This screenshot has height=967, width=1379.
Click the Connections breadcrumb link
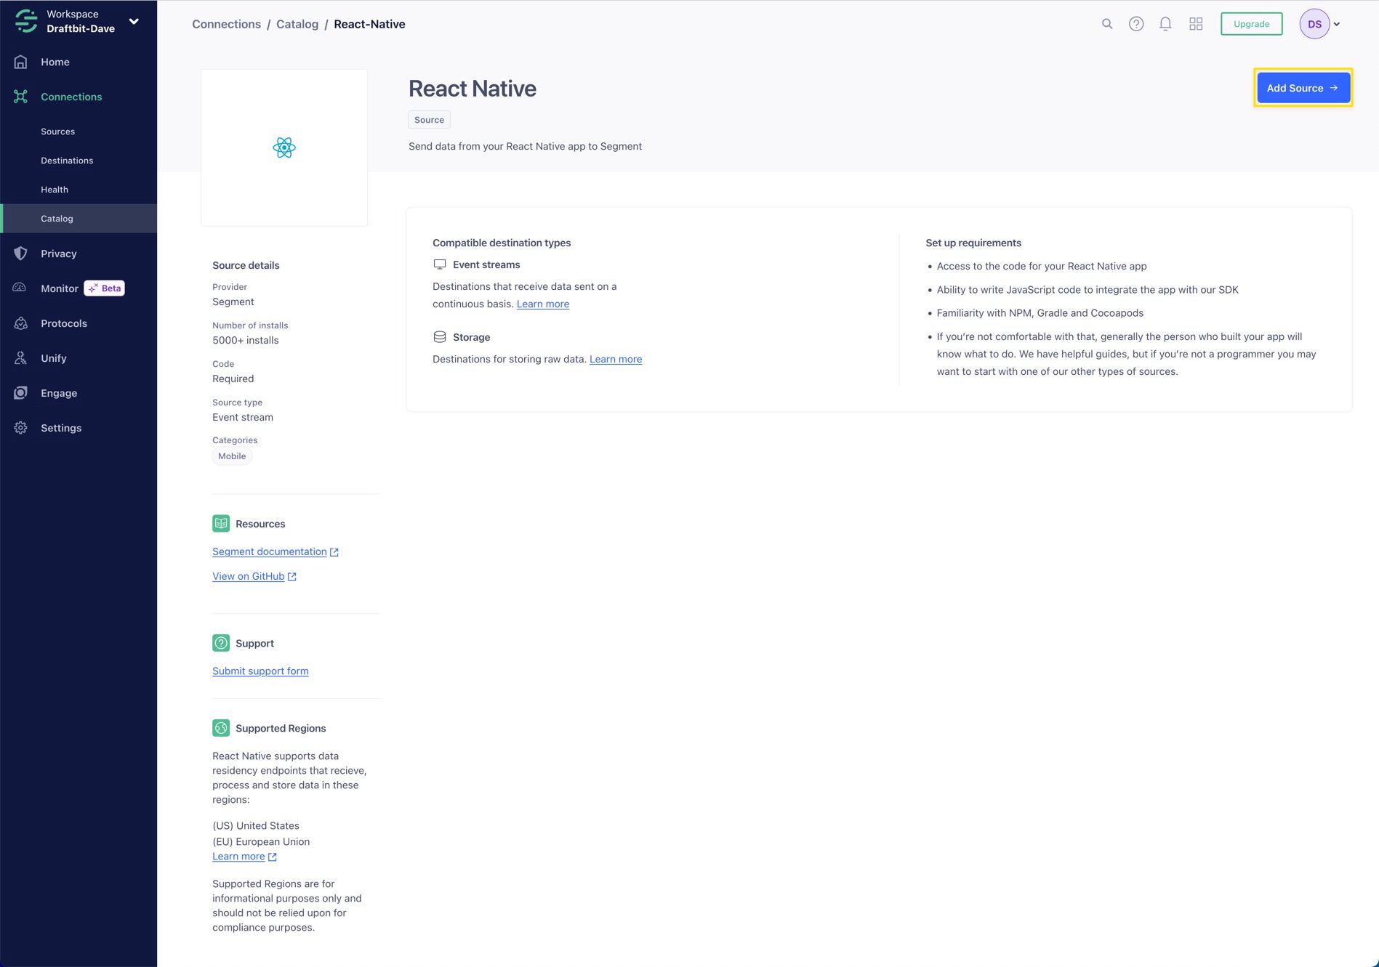click(x=226, y=24)
